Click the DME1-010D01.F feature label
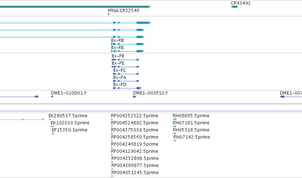The width and height of the screenshot is (302, 178). [69, 93]
